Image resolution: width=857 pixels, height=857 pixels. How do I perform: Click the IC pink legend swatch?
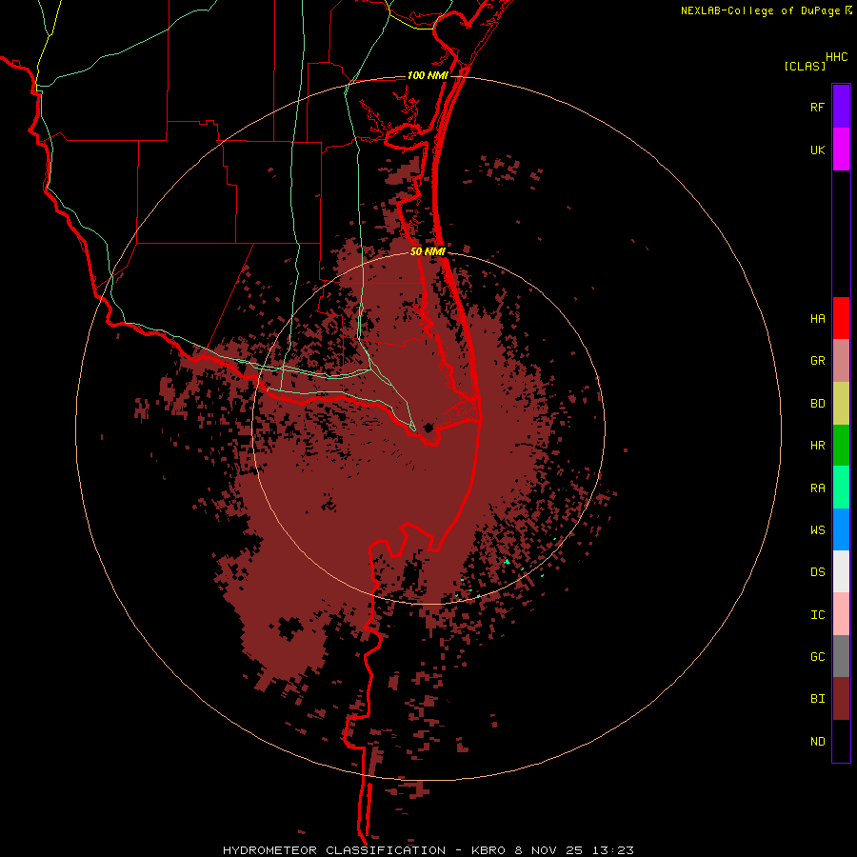coord(841,614)
